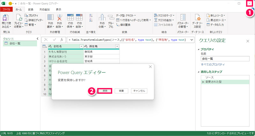
Task: Open the 会社名 column filter dropdown
Action: pyautogui.click(x=81, y=46)
